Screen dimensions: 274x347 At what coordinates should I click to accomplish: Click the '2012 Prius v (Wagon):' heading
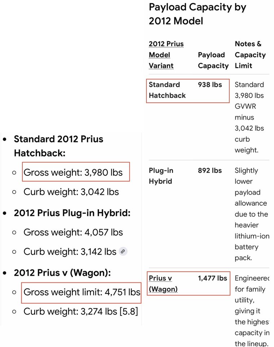[62, 273]
